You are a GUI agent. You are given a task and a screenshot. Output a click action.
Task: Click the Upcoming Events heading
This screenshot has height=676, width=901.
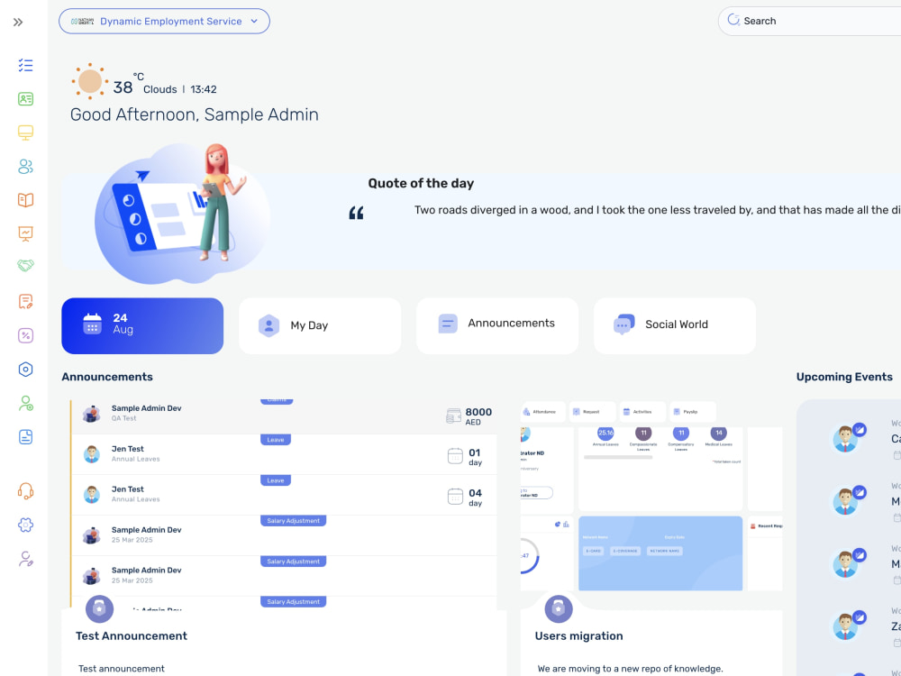coord(844,377)
